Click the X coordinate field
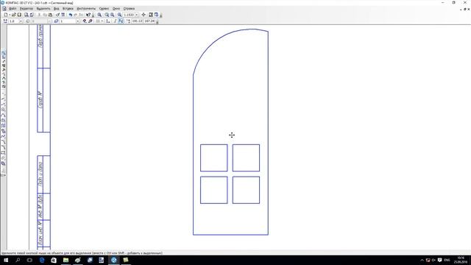Image resolution: width=471 pixels, height=265 pixels. 137,21
